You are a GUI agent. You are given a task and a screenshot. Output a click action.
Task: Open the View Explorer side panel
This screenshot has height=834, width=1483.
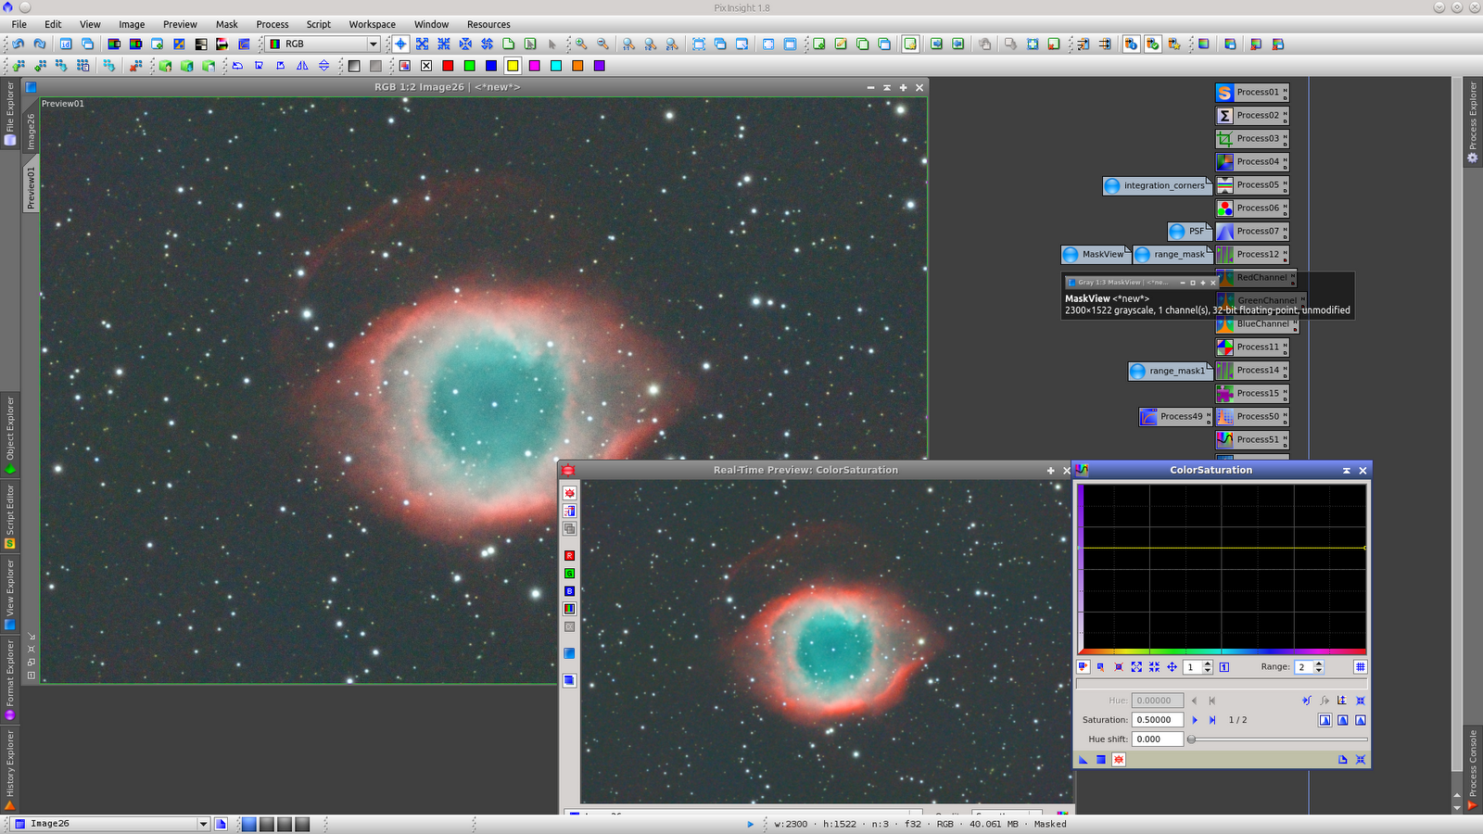pyautogui.click(x=10, y=594)
